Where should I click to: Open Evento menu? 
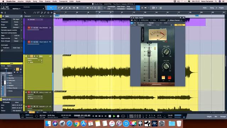coord(48,1)
